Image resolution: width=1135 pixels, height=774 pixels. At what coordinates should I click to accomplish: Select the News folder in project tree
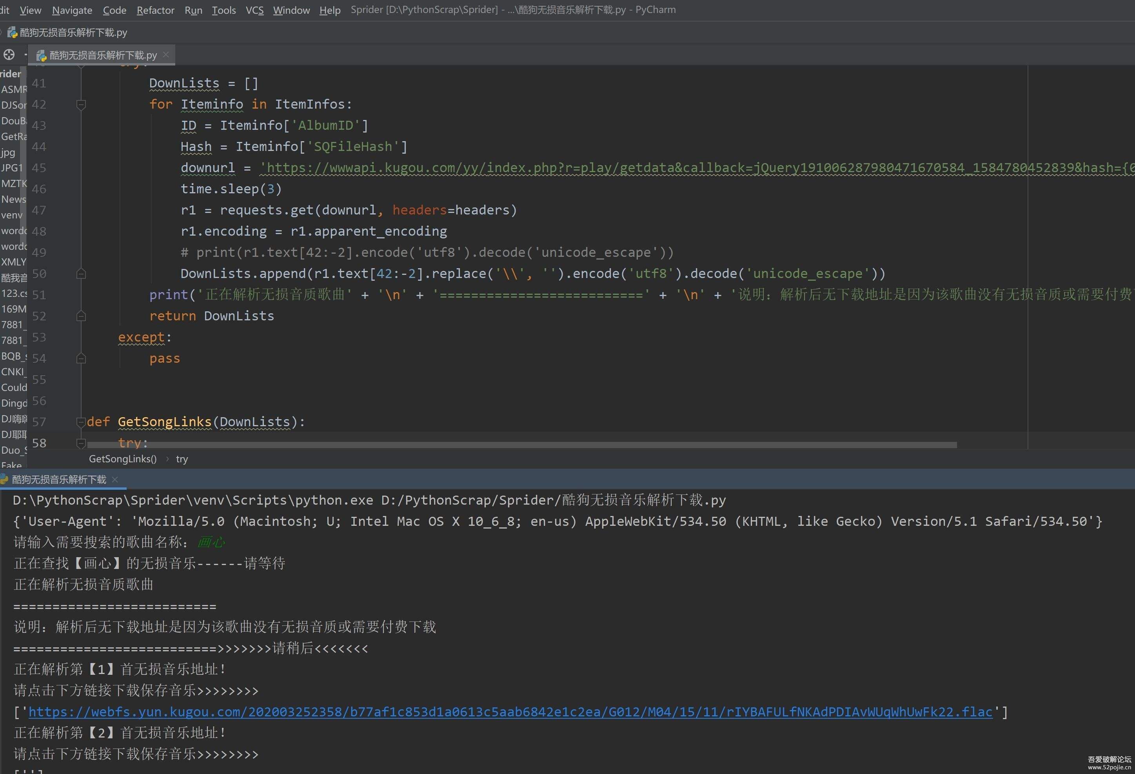13,199
